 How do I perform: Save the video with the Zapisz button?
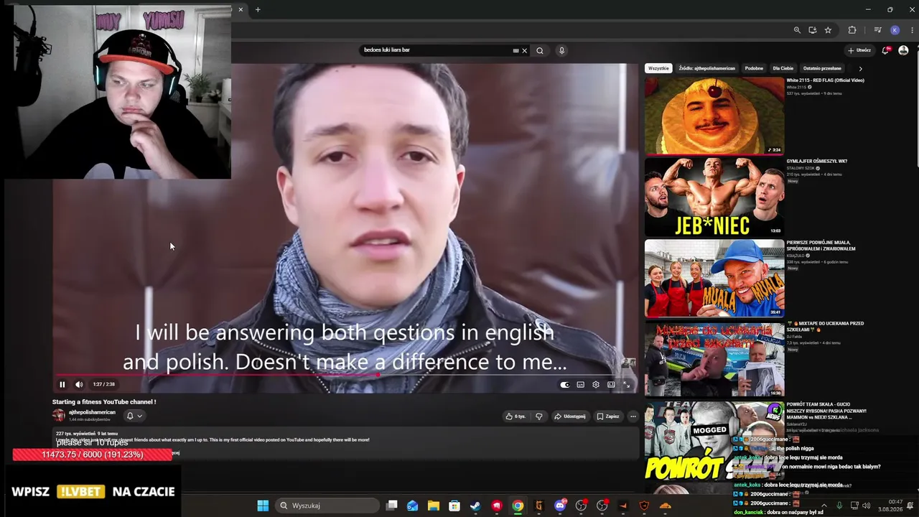pyautogui.click(x=608, y=416)
